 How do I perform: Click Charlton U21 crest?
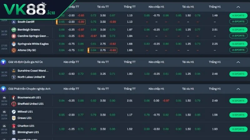[14, 126]
